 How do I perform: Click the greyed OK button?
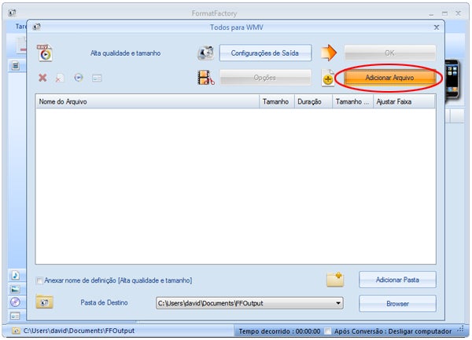pos(390,53)
